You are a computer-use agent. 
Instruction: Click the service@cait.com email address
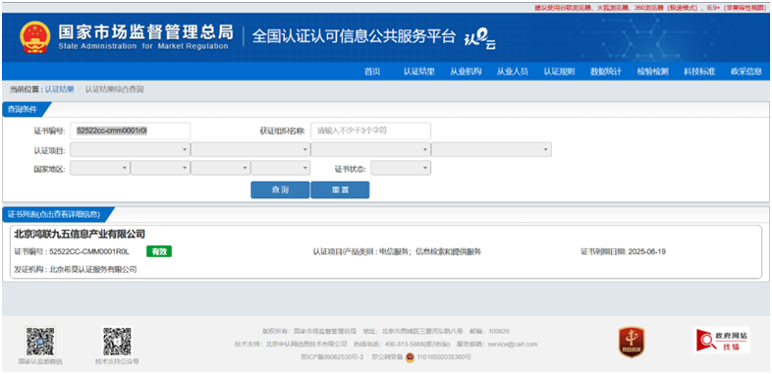tap(512, 344)
